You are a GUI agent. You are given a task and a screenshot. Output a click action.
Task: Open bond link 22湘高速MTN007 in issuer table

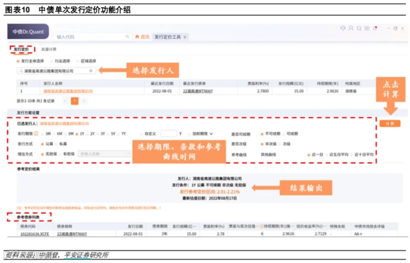pos(198,91)
